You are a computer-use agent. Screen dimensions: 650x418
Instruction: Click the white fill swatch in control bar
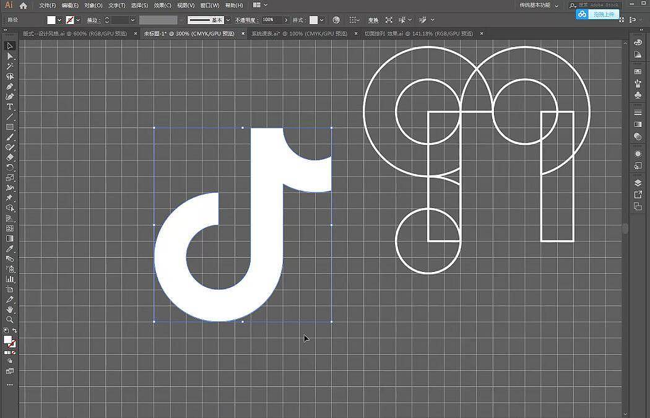51,20
